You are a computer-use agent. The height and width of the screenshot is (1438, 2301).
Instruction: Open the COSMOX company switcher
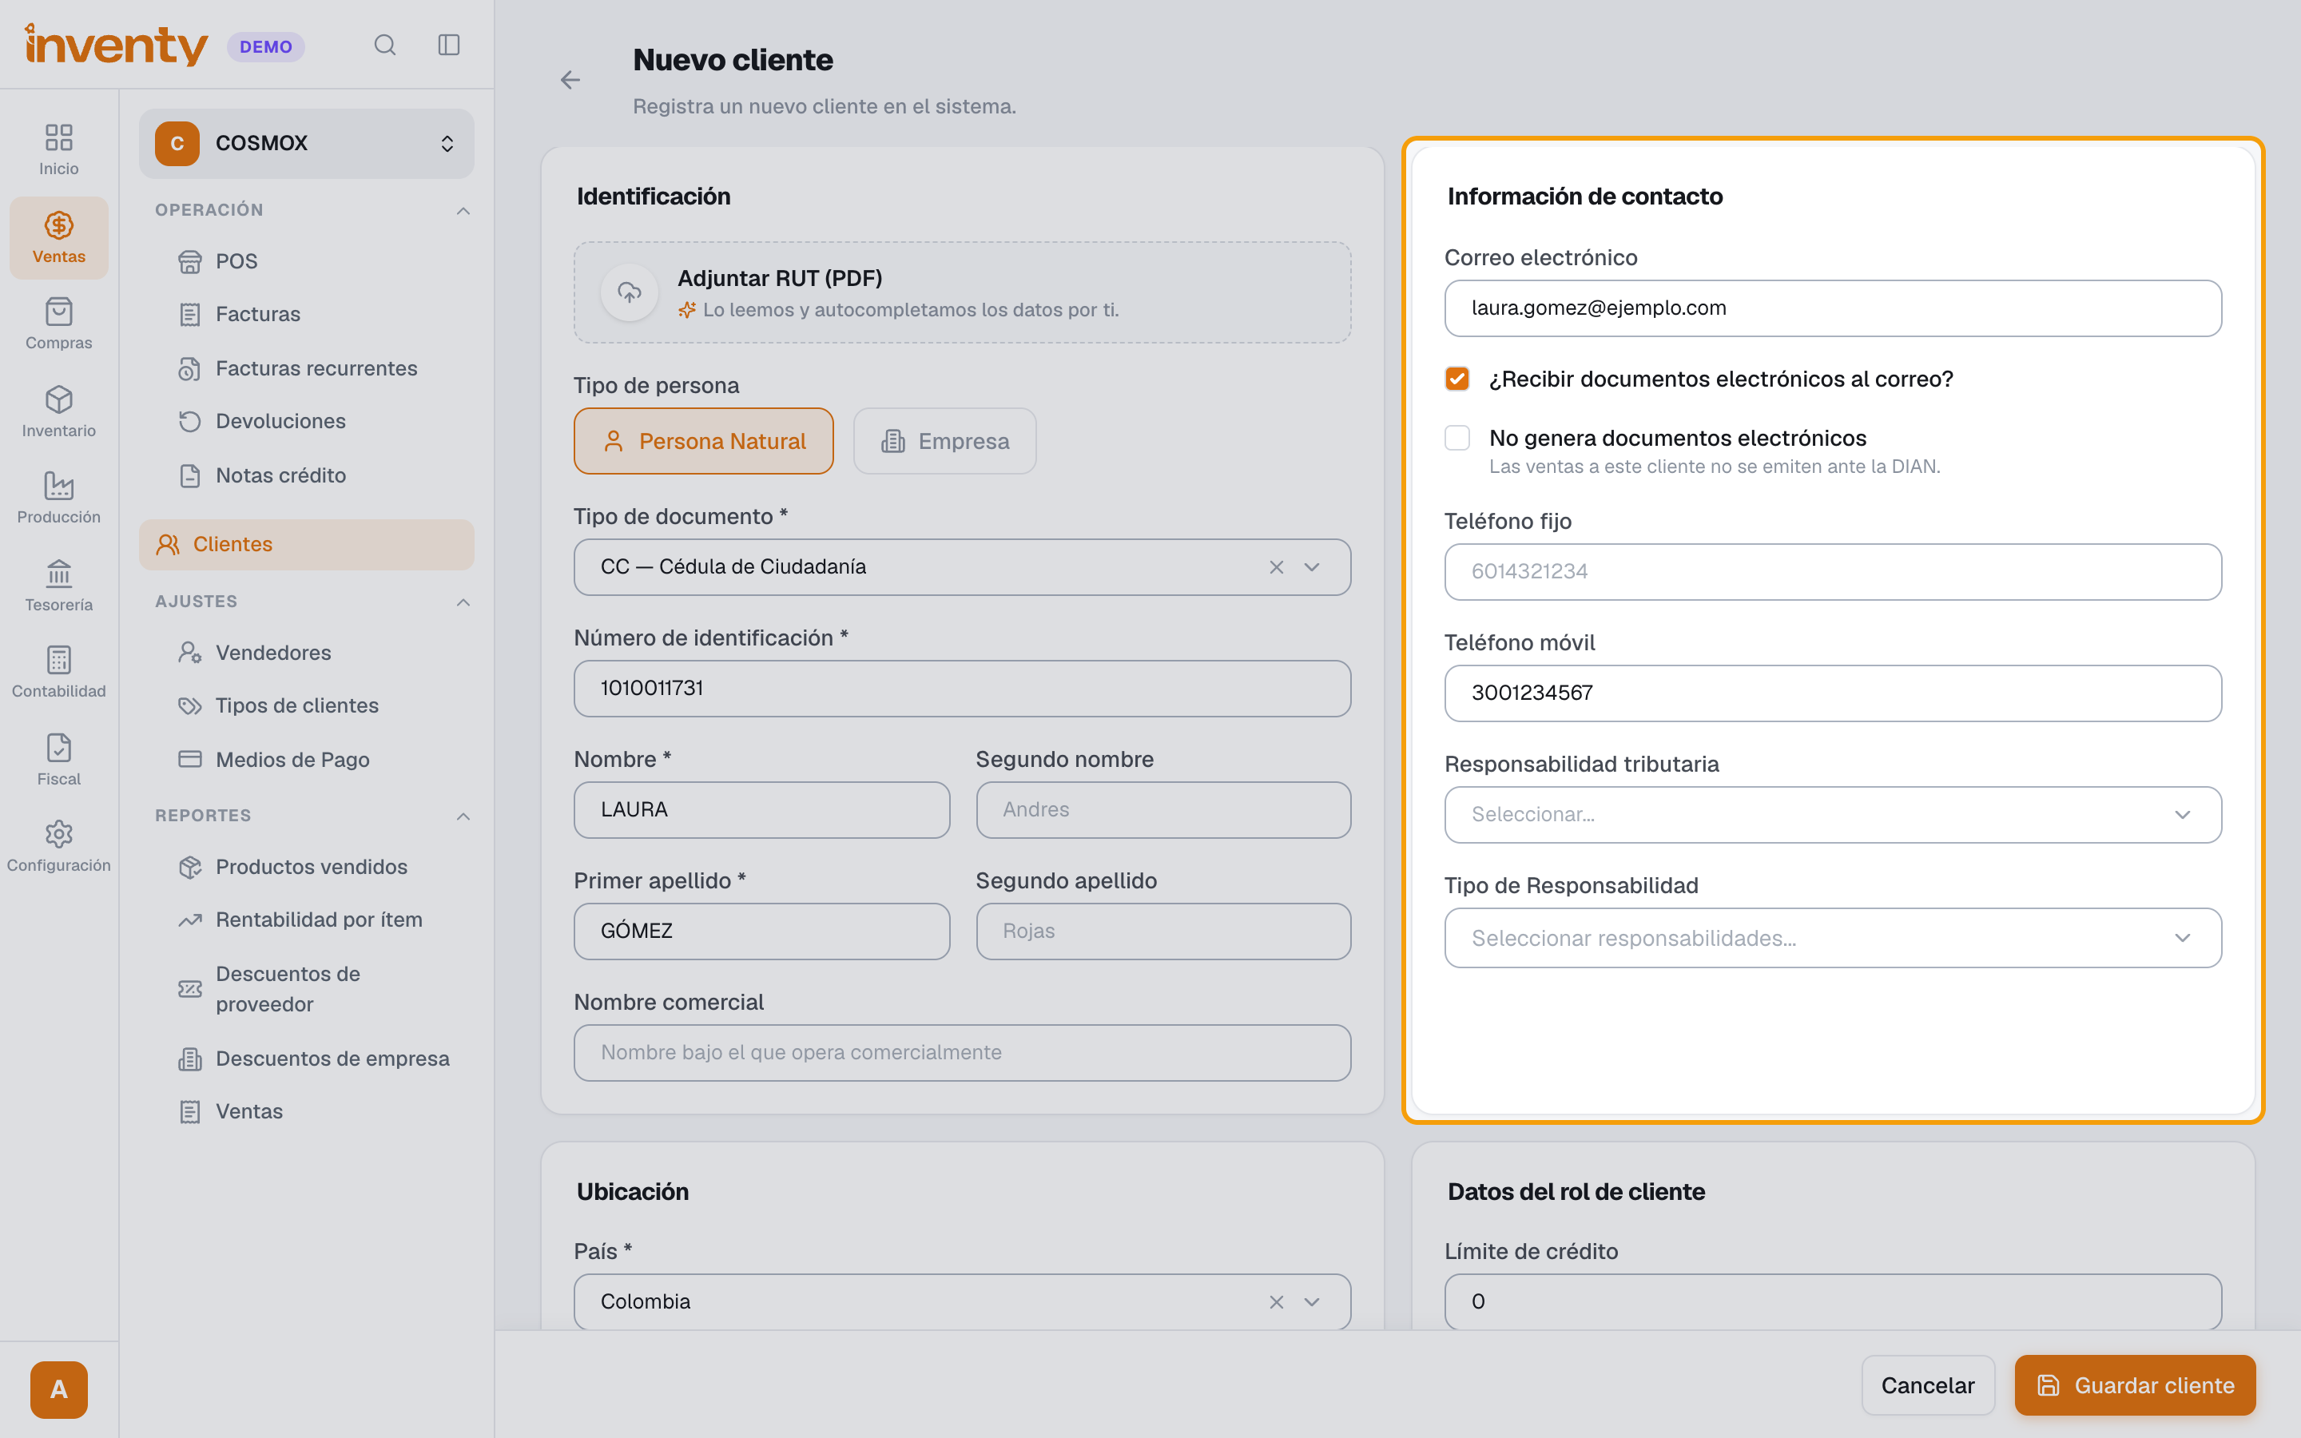306,144
